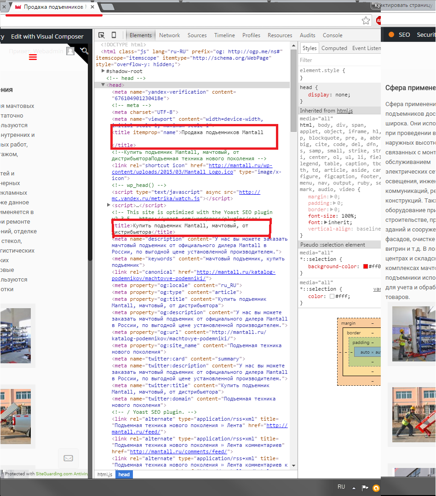Close the Продажа подъемников browser tab
Viewport: 436px width, 496px height.
(92, 7)
